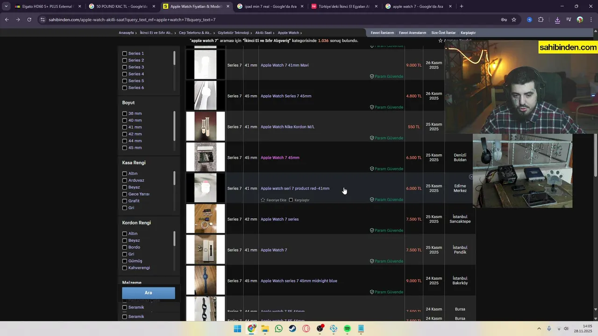Open the Chrome extensions puzzle icon
The image size is (598, 336).
[541, 20]
